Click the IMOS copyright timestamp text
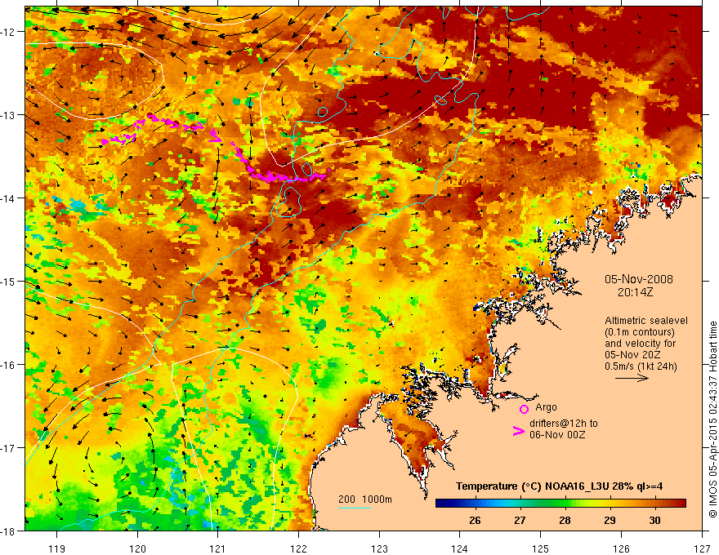719x555 pixels. coord(712,419)
